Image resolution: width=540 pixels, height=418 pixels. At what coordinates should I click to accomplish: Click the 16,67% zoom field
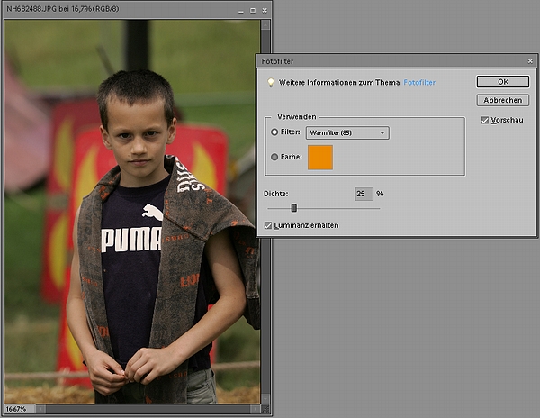[x=19, y=409]
